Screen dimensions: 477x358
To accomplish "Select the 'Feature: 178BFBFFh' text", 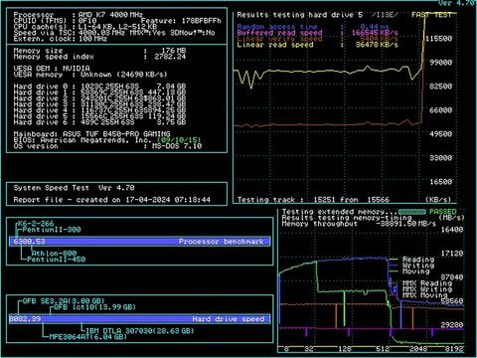I will pyautogui.click(x=181, y=21).
